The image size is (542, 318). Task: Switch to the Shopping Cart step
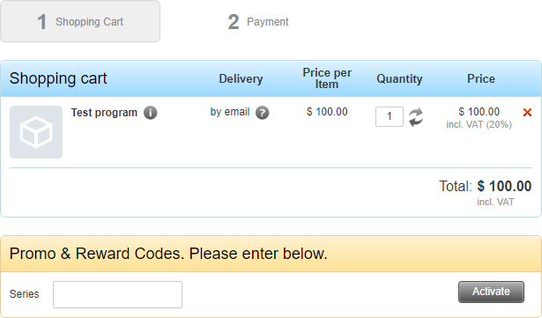pyautogui.click(x=80, y=21)
